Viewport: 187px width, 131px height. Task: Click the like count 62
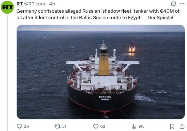(x=103, y=126)
